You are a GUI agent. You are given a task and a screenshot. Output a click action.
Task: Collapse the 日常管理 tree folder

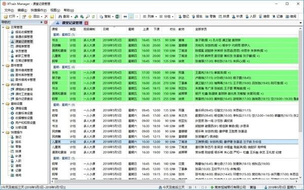(3, 27)
